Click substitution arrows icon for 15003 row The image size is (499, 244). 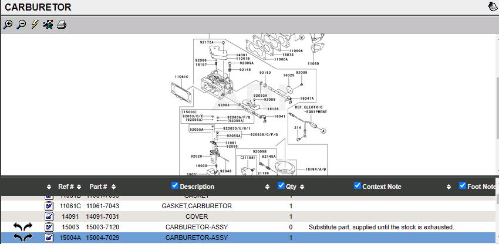point(23,227)
